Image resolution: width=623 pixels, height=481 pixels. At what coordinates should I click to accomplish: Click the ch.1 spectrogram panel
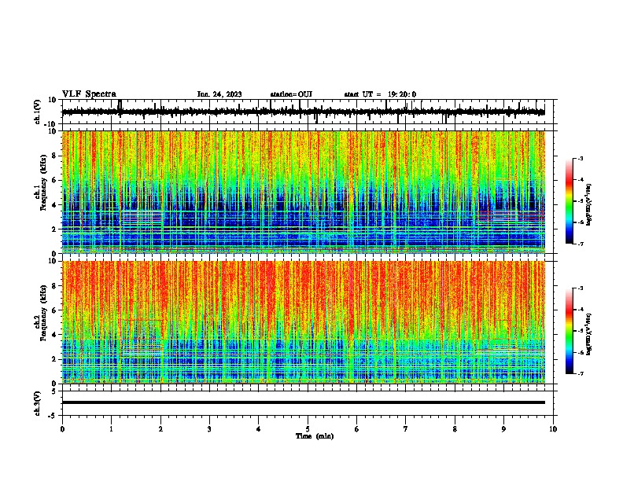click(x=304, y=192)
